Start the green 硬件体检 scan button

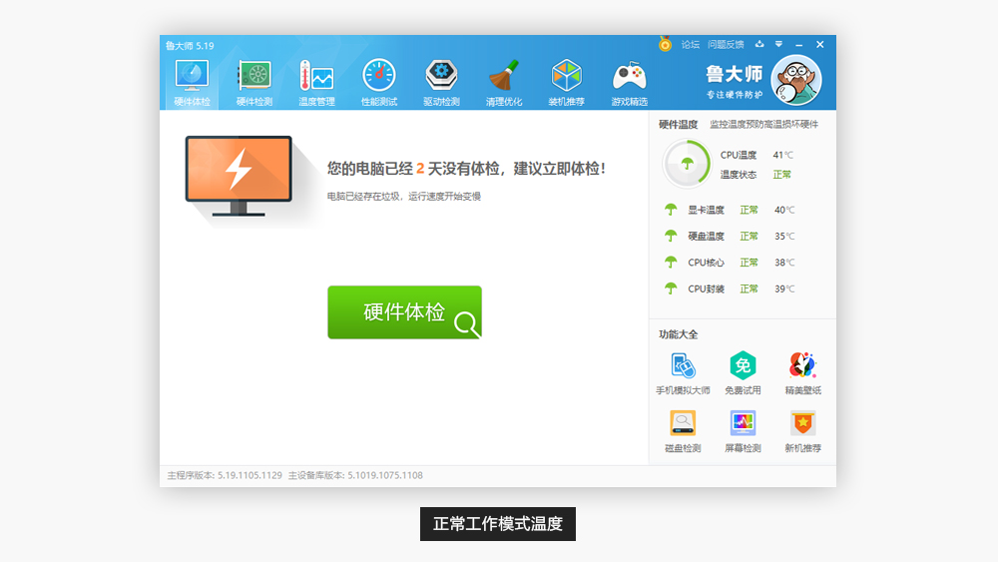(404, 311)
